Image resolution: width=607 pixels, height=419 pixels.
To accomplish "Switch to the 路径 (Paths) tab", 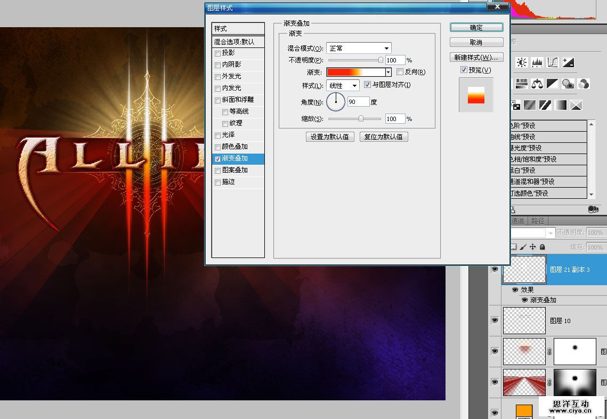I will 538,221.
